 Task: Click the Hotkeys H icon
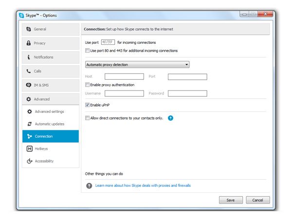point(29,148)
